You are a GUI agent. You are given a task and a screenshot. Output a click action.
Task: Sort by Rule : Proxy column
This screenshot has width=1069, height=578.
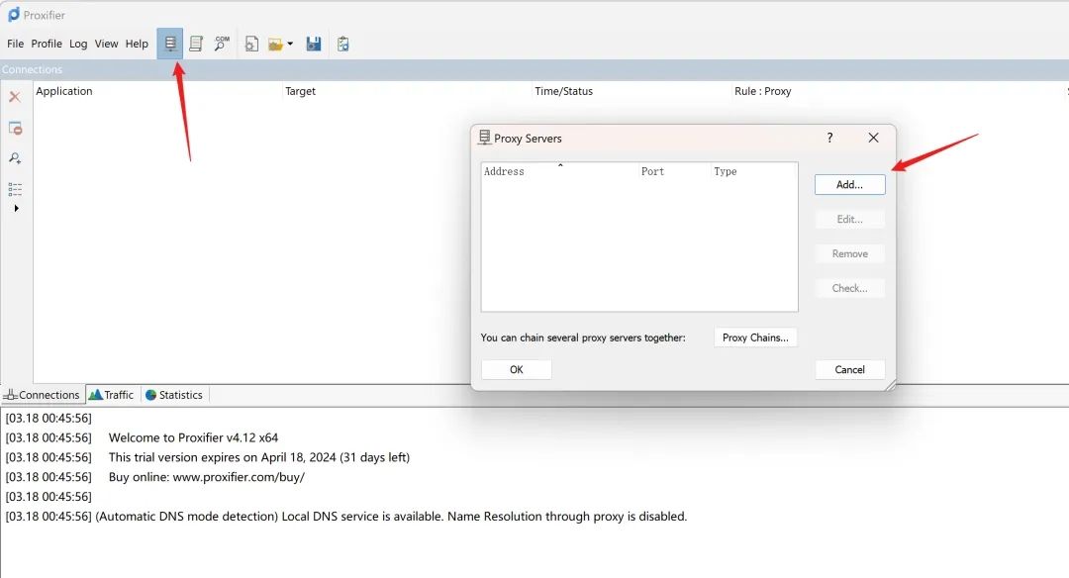(899, 91)
